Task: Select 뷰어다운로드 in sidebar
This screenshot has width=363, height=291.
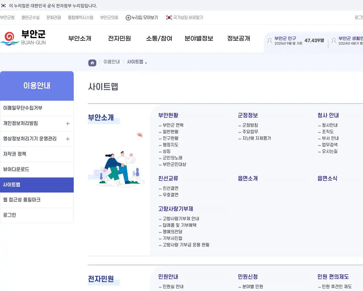Action: pyautogui.click(x=37, y=169)
